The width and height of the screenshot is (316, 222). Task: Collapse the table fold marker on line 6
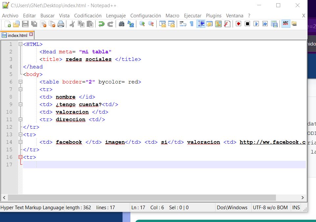point(20,82)
